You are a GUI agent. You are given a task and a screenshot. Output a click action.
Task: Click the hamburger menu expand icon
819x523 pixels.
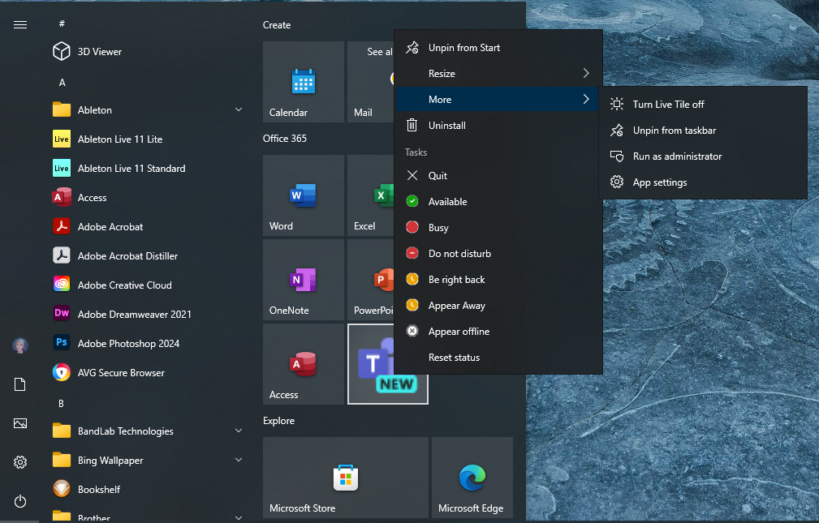[x=19, y=24]
